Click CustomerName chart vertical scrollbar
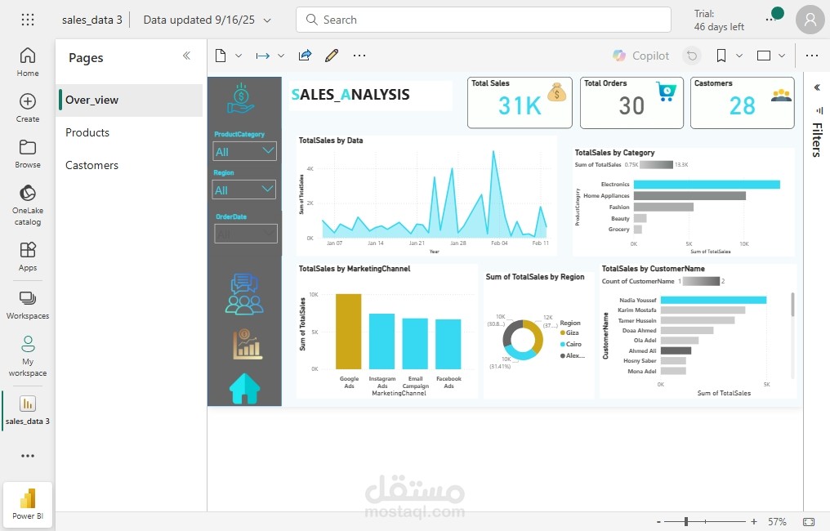This screenshot has height=531, width=830. pos(792,305)
